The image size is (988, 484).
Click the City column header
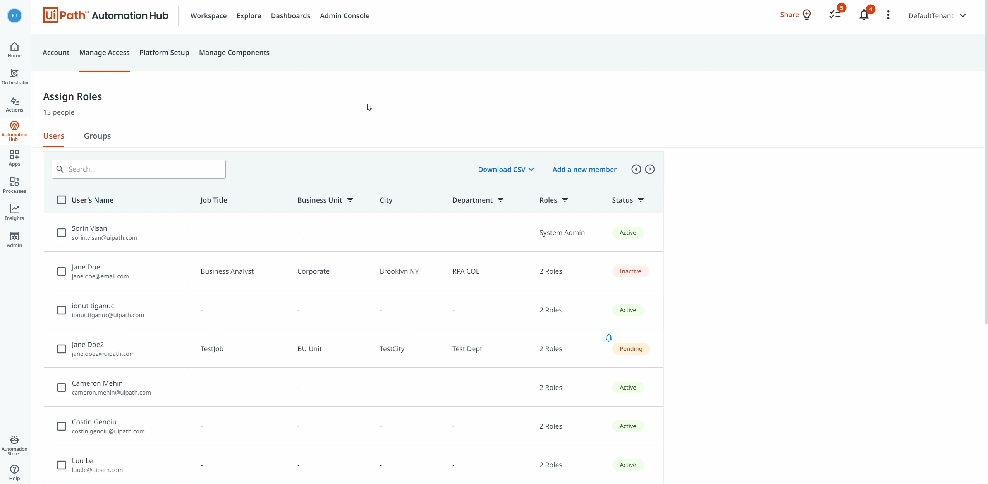point(386,200)
